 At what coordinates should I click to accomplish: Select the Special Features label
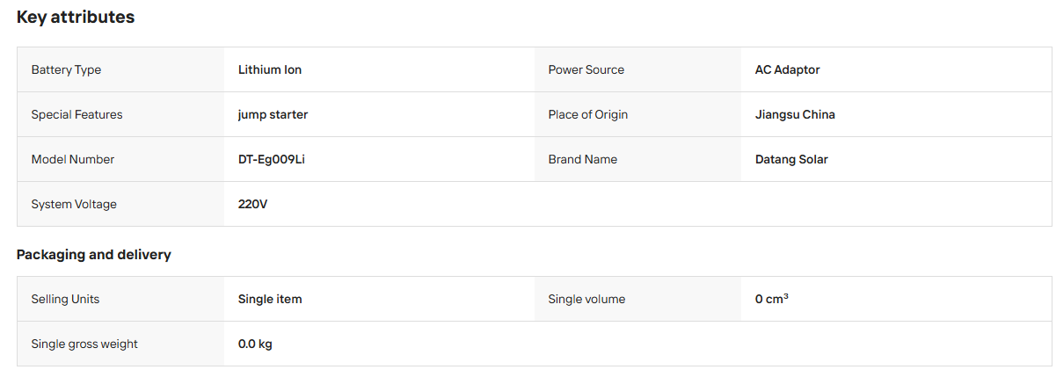point(76,114)
